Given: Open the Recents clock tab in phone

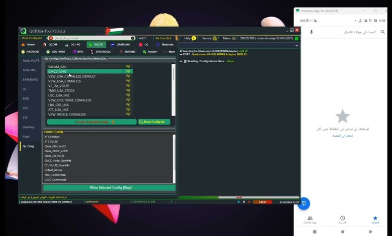Looking at the screenshot, I should (343, 220).
